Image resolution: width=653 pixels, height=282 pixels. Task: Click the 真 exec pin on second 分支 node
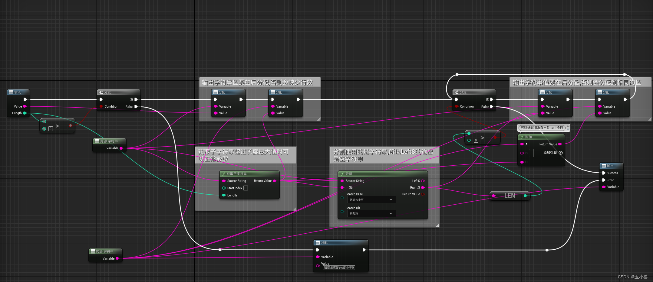(x=492, y=99)
